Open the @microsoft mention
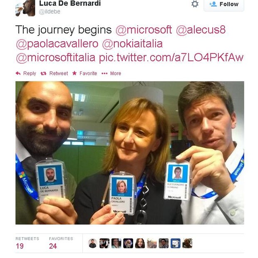258x258 pixels. [144, 30]
